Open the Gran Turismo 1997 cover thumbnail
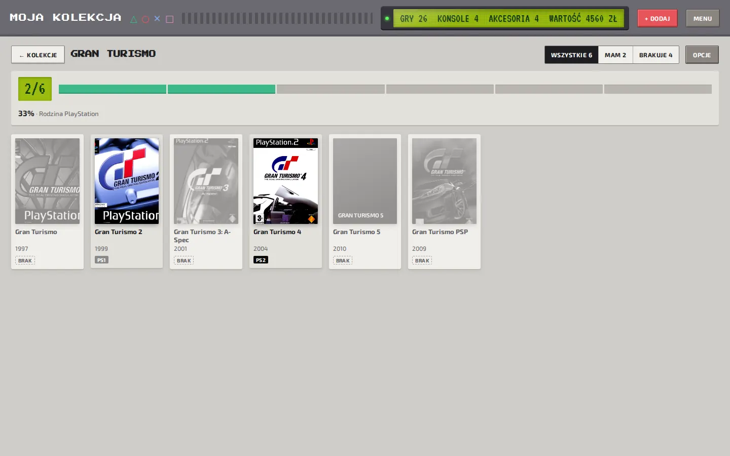 47,181
